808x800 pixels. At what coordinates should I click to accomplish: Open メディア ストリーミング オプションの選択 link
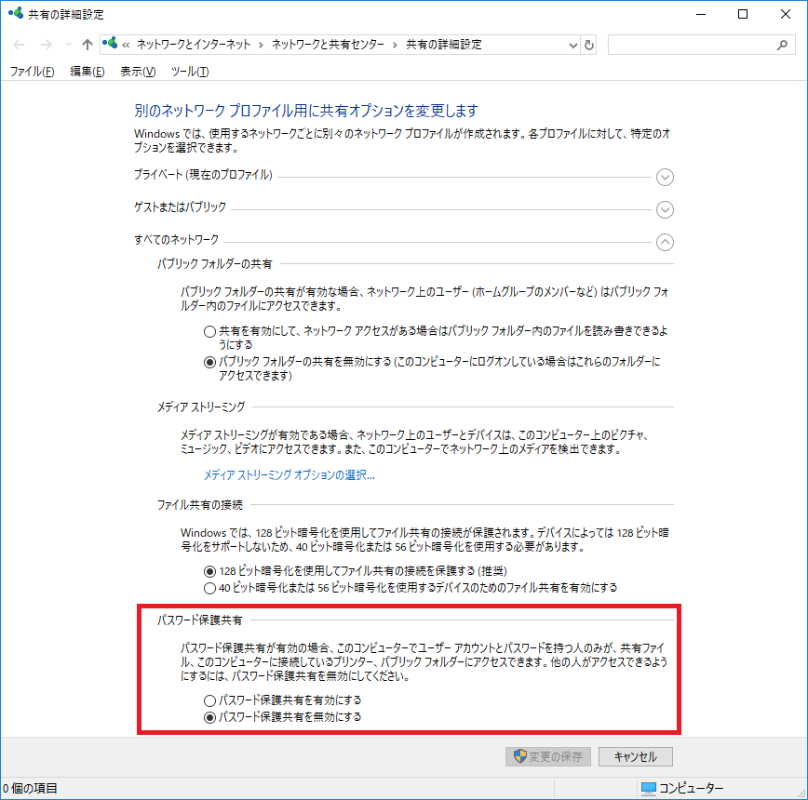pyautogui.click(x=290, y=474)
